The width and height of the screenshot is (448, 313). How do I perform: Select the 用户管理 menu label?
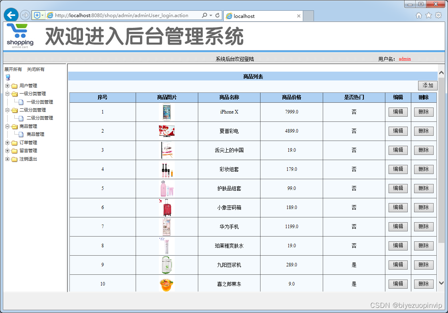point(28,86)
